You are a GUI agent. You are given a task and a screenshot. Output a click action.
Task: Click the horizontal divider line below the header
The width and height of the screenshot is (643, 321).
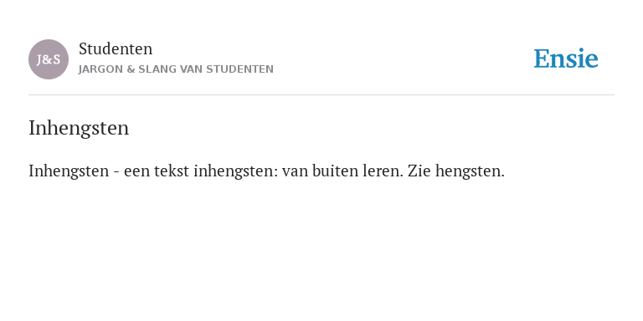(x=321, y=95)
